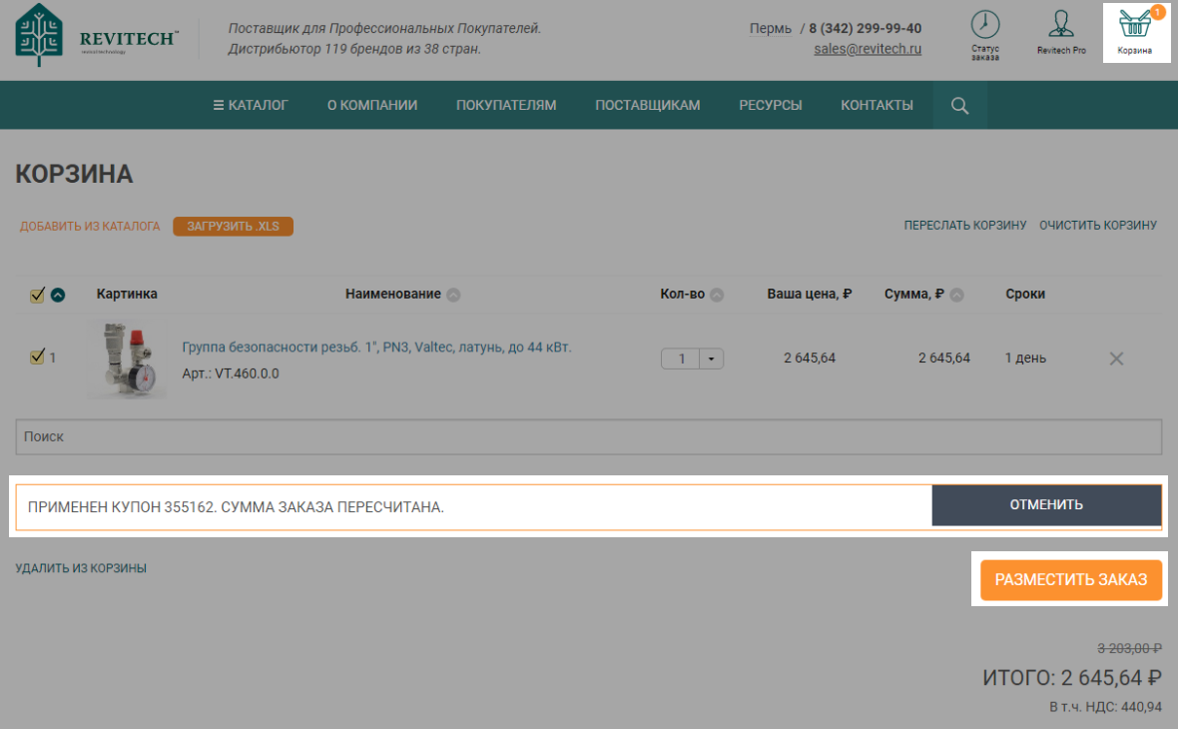Open the Корзина basket icon
Screen dimensions: 1178x729
click(x=1135, y=24)
